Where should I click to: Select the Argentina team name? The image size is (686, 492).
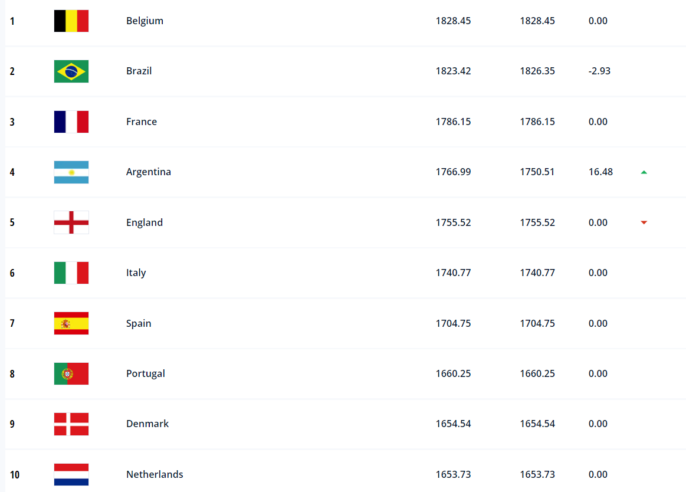pos(149,172)
